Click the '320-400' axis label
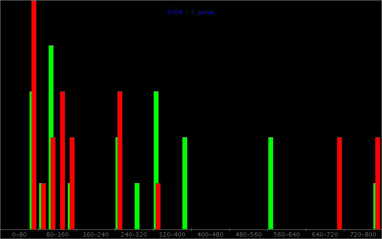Image resolution: width=382 pixels, height=239 pixels. pos(172,235)
